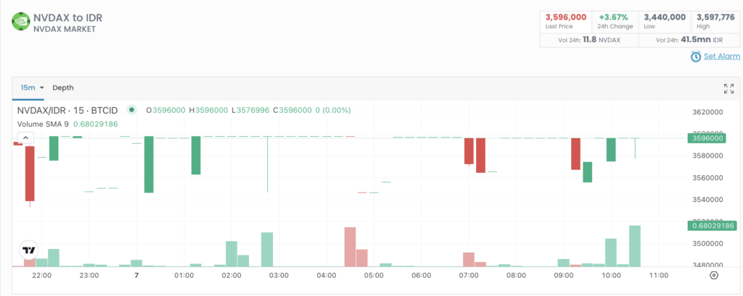Screen dimensions: 743x296
Task: Click Vol 24h 41.5mn IDR cell
Action: (689, 41)
